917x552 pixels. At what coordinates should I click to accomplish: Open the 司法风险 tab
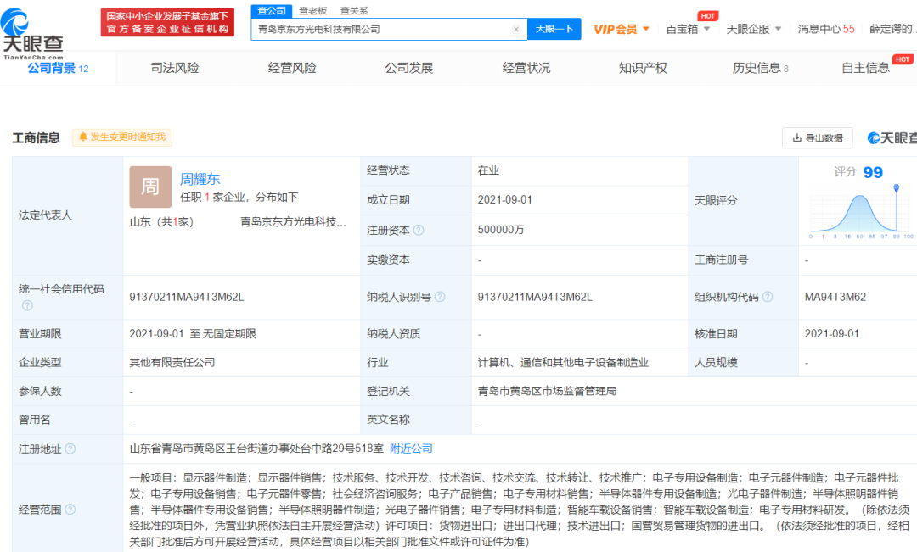click(175, 69)
